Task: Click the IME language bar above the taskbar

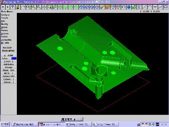Action: pos(72,119)
